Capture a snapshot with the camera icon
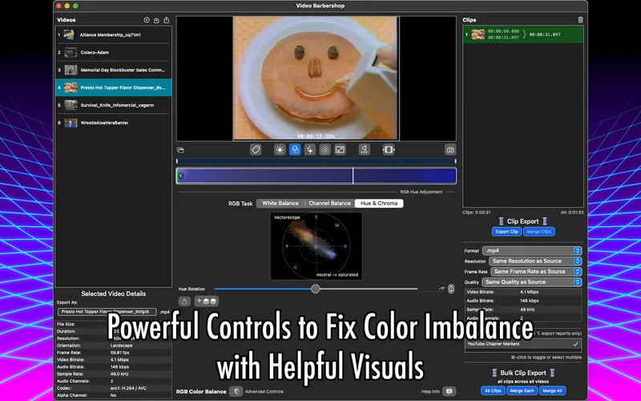 coord(450,150)
